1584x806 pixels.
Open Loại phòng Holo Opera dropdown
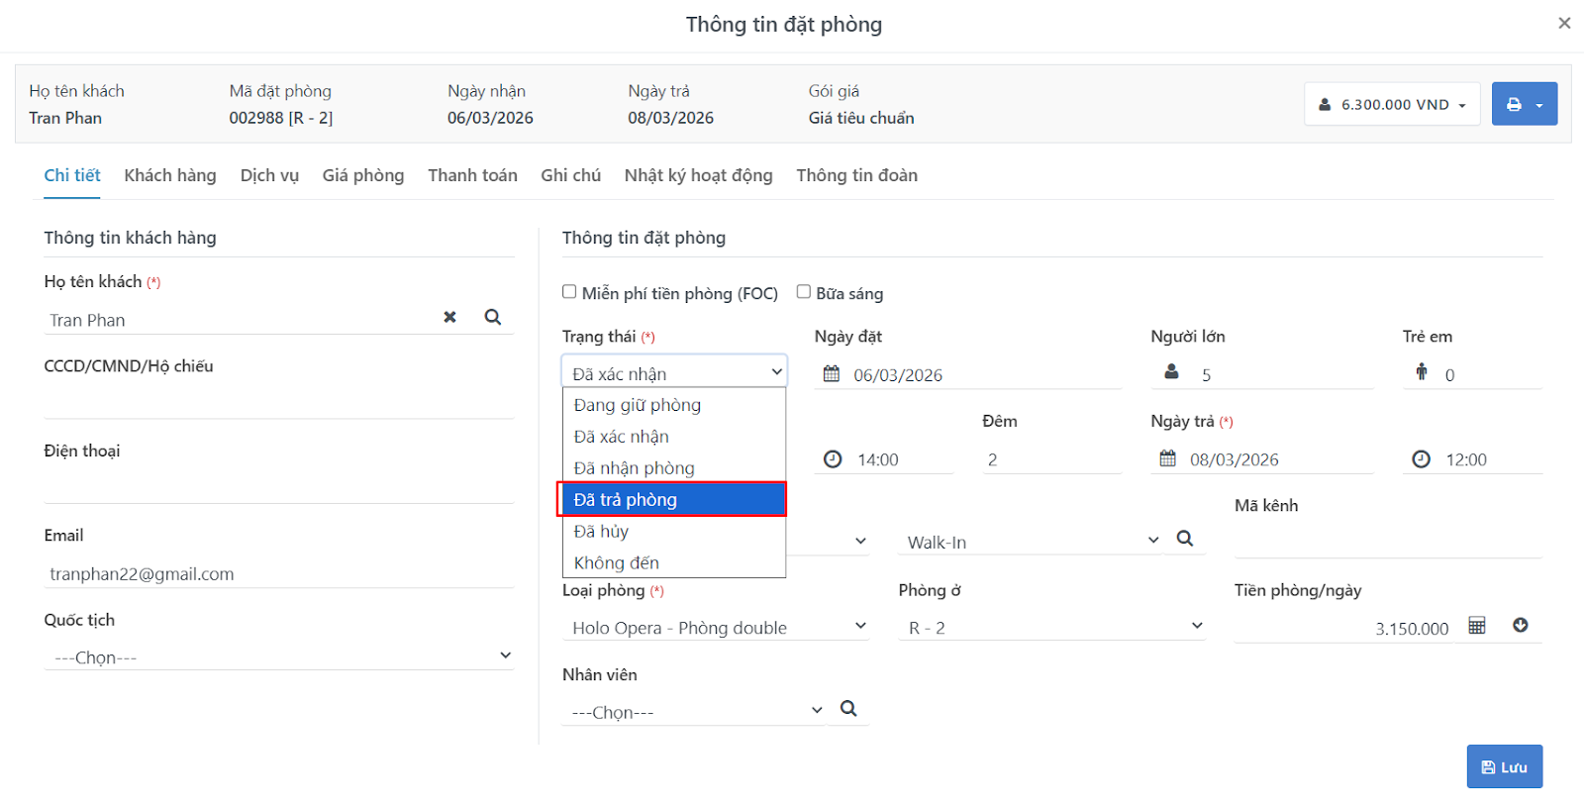click(716, 627)
